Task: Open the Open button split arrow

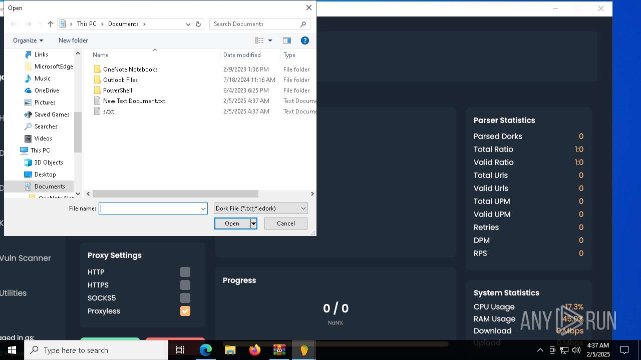Action: click(x=254, y=223)
